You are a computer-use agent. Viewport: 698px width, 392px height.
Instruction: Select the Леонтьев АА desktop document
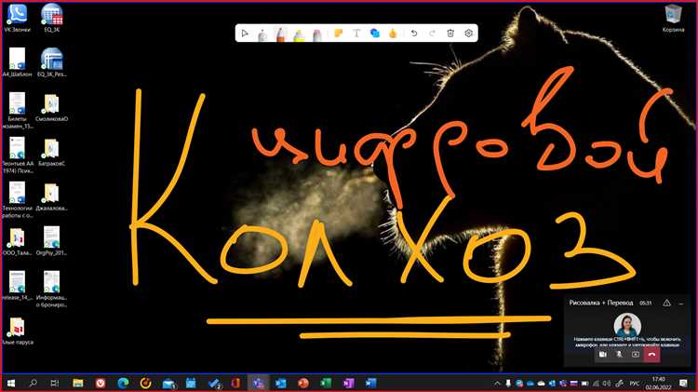18,155
